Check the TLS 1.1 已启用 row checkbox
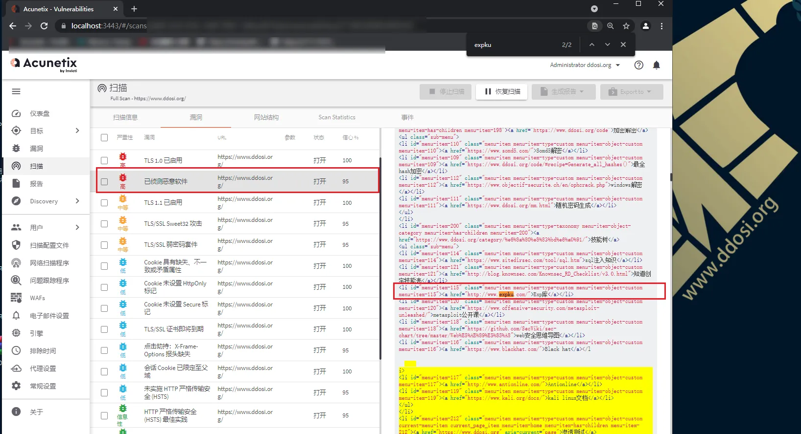Image resolution: width=801 pixels, height=434 pixels. (x=104, y=203)
